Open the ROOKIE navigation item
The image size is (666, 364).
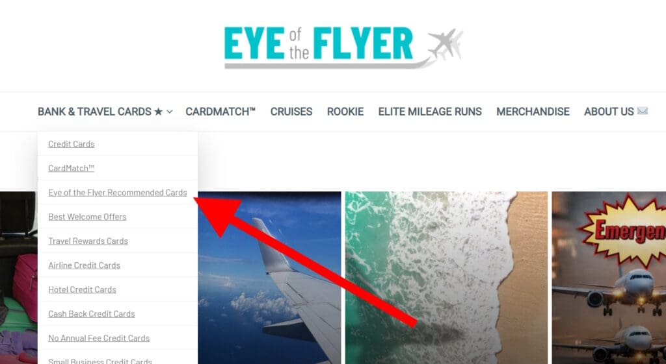point(345,112)
